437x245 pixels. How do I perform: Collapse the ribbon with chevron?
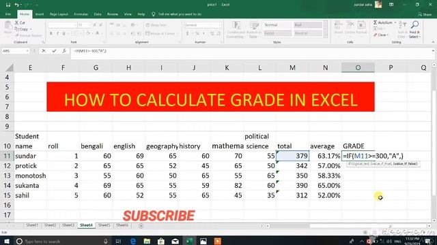pyautogui.click(x=433, y=42)
